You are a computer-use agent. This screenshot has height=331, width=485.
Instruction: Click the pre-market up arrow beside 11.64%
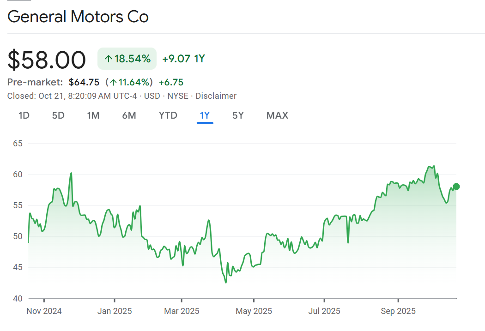click(113, 83)
